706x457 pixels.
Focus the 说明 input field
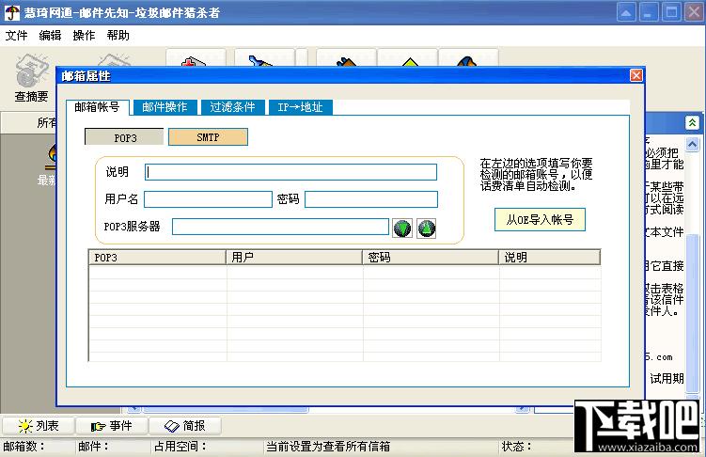(290, 172)
